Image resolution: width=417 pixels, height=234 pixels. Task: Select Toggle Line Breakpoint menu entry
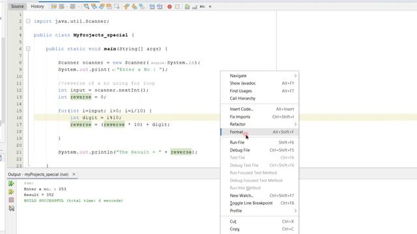click(x=260, y=203)
